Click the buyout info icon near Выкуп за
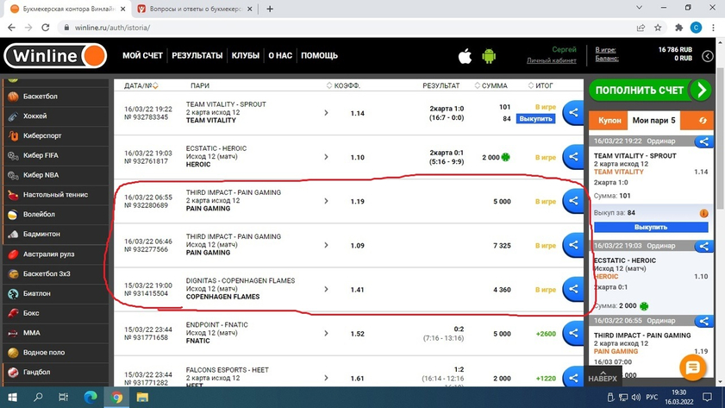725x408 pixels. (x=703, y=213)
